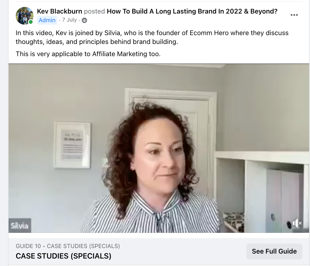
Task: Open the post title about Long Lasting Brand
Action: [192, 11]
